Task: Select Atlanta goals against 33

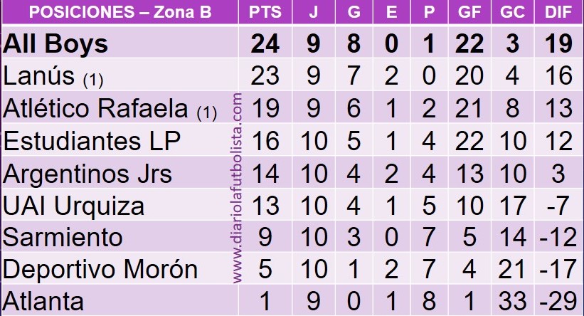Action: click(512, 301)
